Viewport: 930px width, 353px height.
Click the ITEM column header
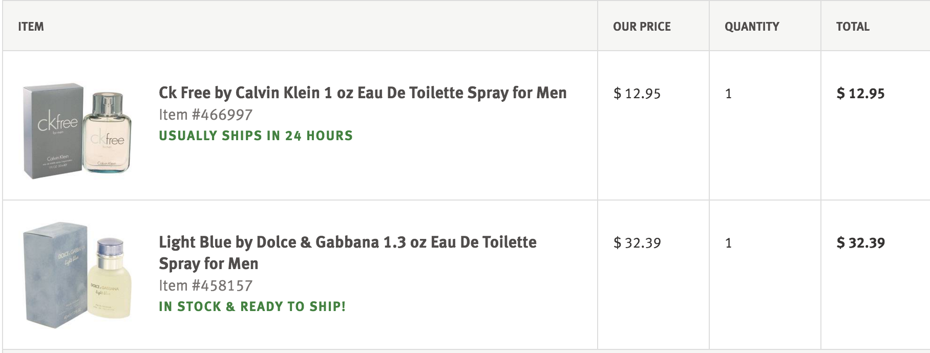click(x=31, y=27)
